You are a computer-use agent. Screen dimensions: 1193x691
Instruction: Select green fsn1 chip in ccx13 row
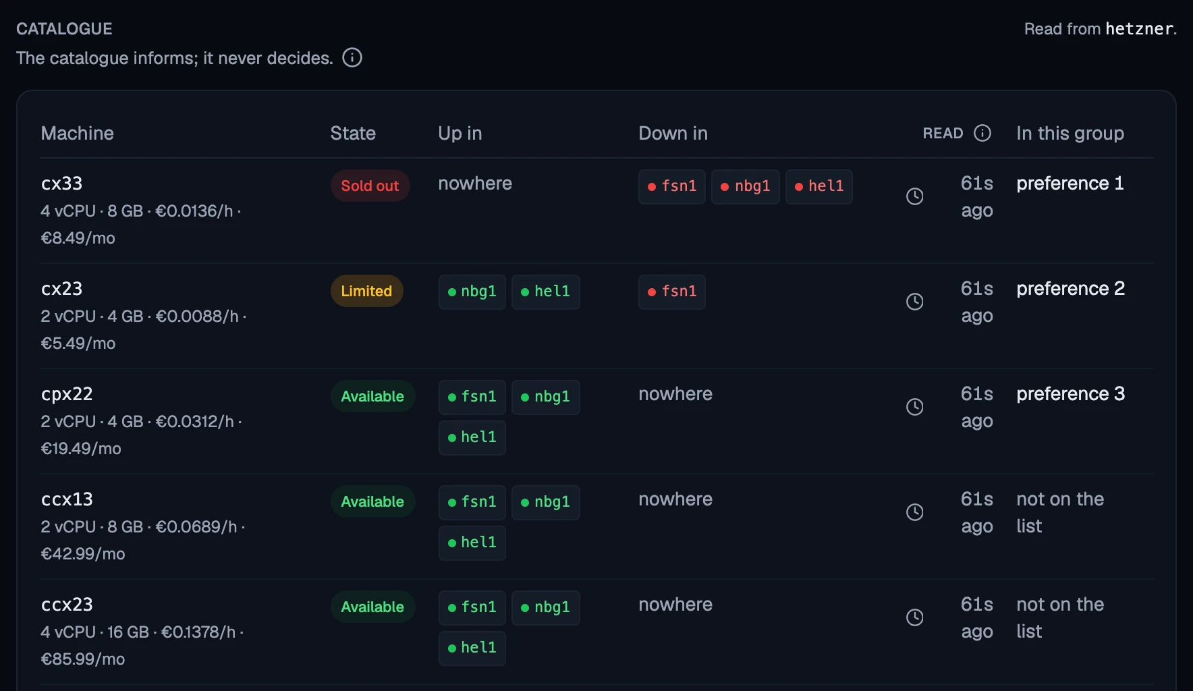pos(472,502)
